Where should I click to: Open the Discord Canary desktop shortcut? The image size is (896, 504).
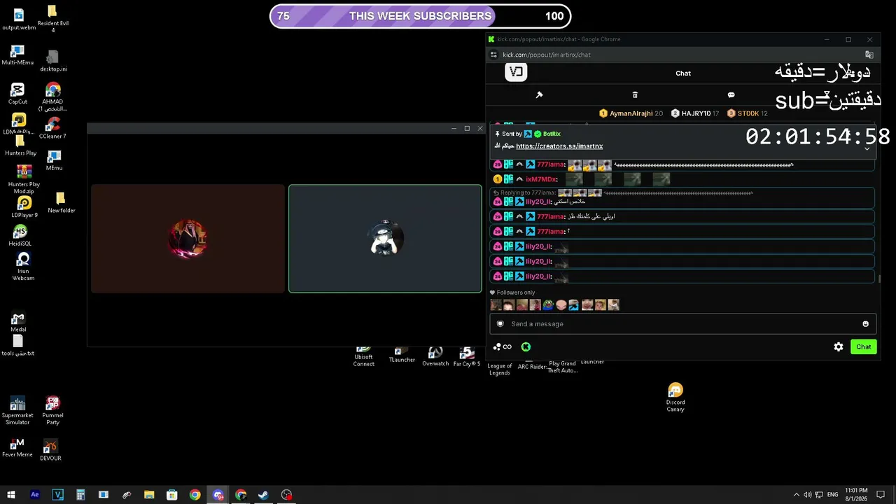pos(675,397)
